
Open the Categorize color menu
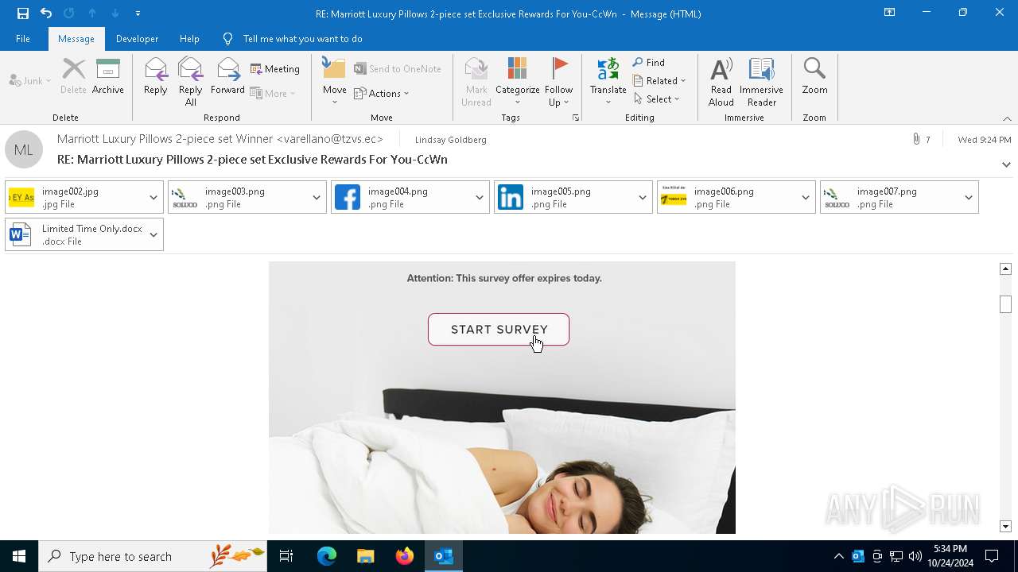[x=518, y=81]
